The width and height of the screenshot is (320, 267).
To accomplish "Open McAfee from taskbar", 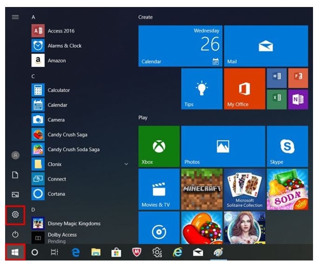I will coord(136,252).
